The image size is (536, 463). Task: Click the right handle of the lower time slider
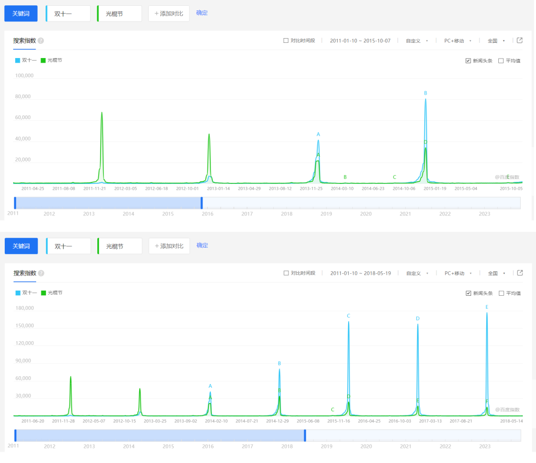click(305, 436)
